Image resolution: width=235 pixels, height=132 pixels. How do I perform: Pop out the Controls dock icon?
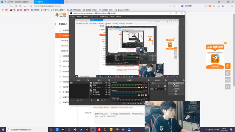click(183, 80)
